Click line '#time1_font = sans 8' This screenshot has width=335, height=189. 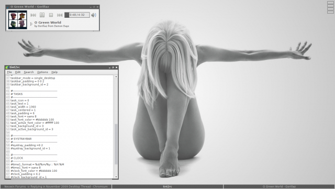pyautogui.click(x=26, y=168)
